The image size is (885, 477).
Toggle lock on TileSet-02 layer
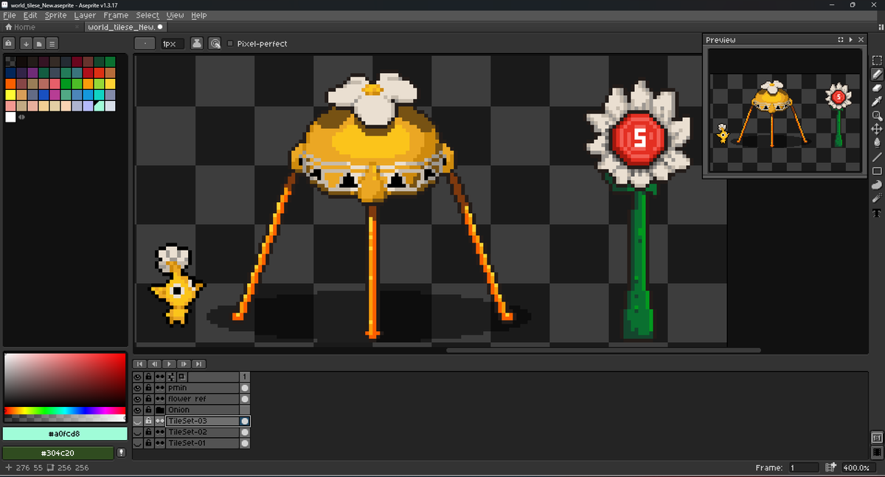tap(148, 431)
